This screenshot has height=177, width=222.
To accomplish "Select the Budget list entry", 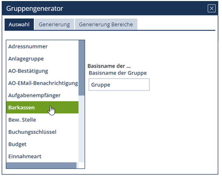I will pos(17,144).
